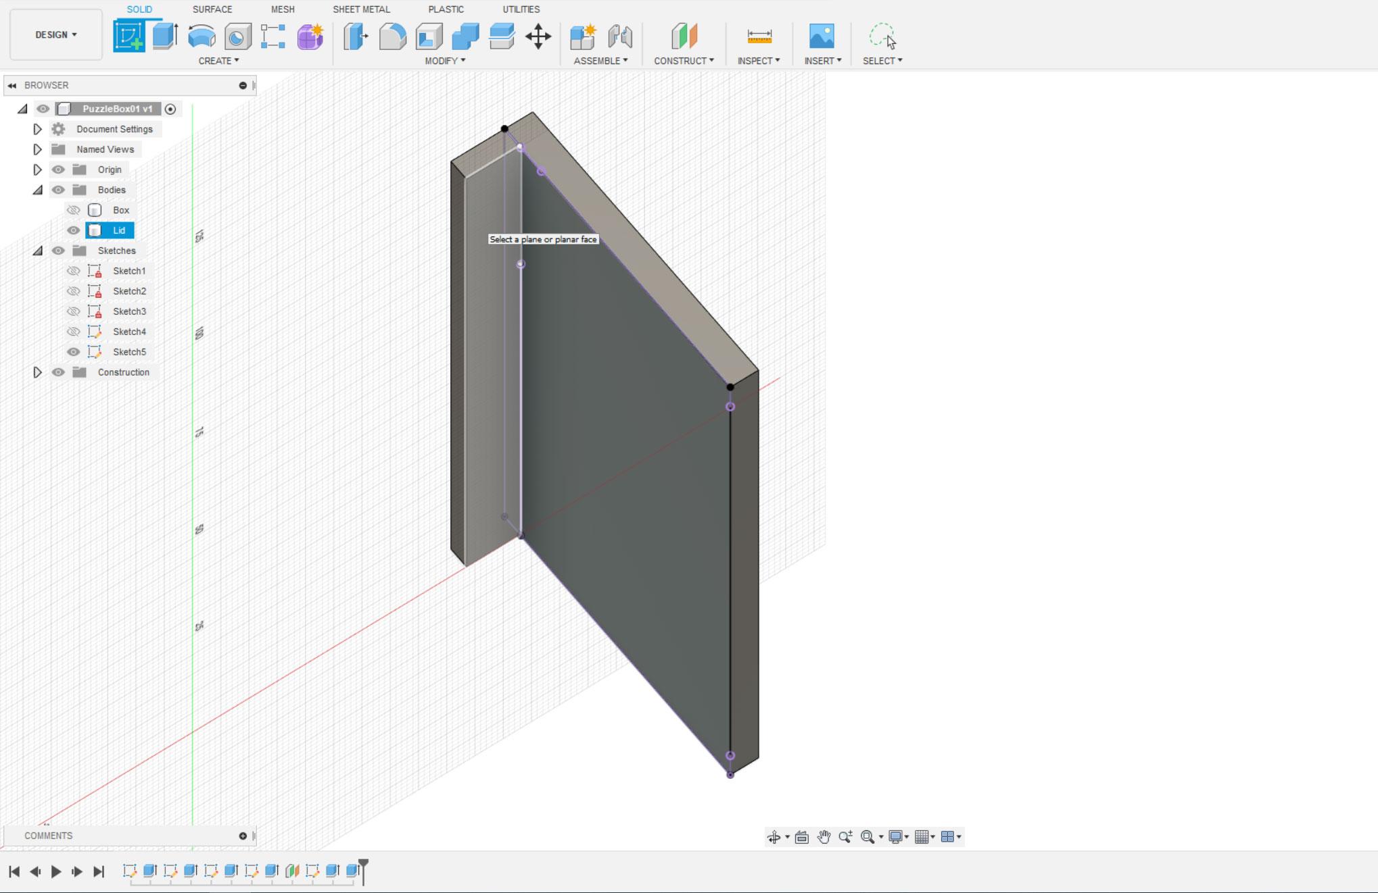Toggle visibility of Bodies folder

pyautogui.click(x=58, y=190)
